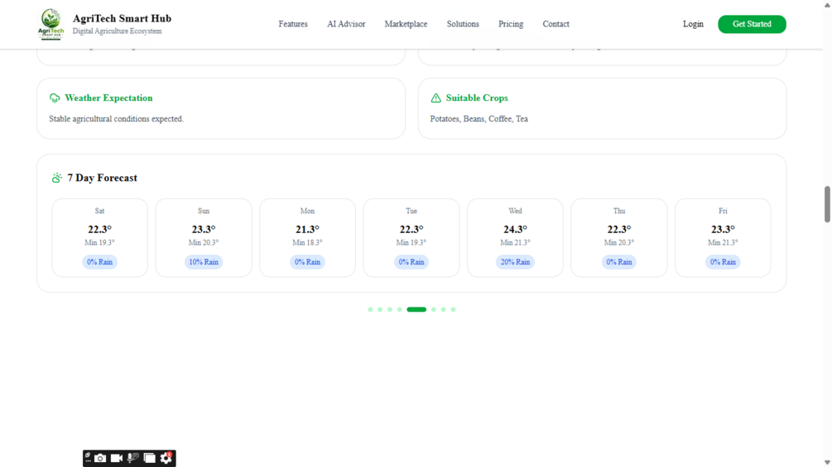Click the Sat day label
Screen dimensions: 832x467
pos(99,211)
